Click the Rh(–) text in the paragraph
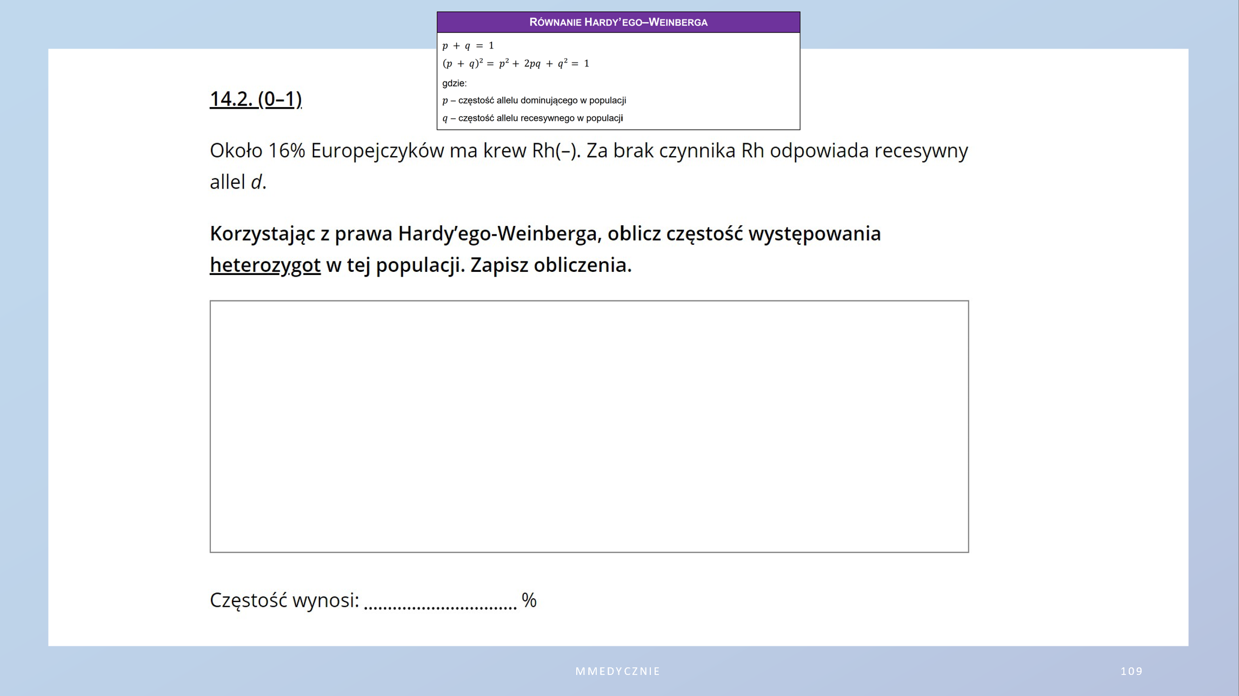The height and width of the screenshot is (696, 1239). 555,151
